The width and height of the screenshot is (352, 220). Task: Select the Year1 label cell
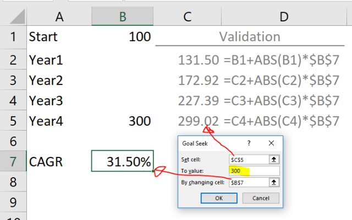point(59,60)
